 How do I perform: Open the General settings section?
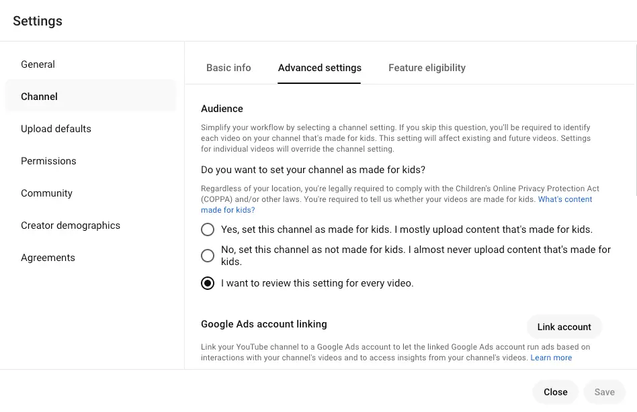pos(38,64)
